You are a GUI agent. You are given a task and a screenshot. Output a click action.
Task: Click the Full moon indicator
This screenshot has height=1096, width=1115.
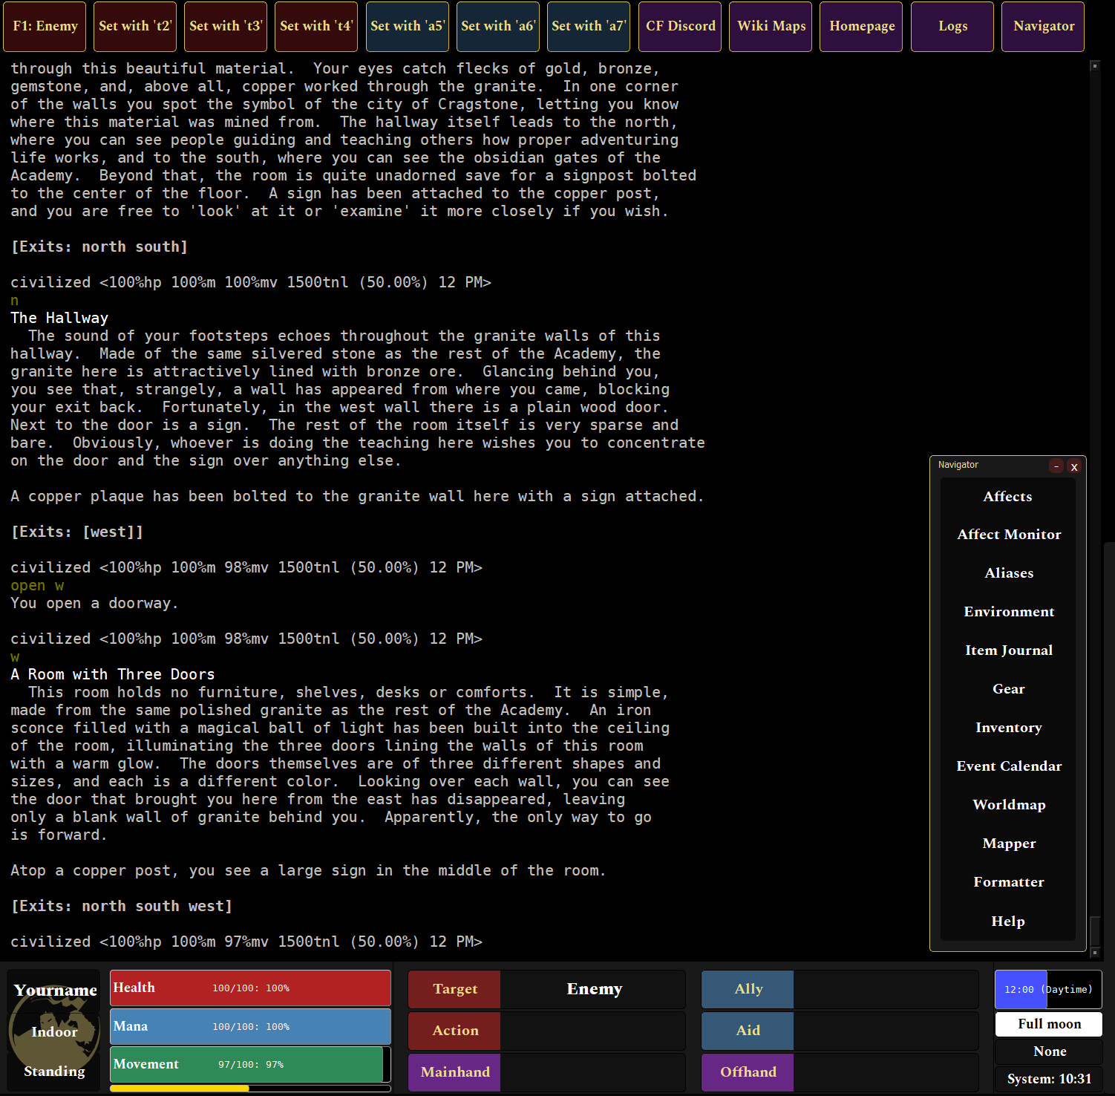(x=1048, y=1023)
